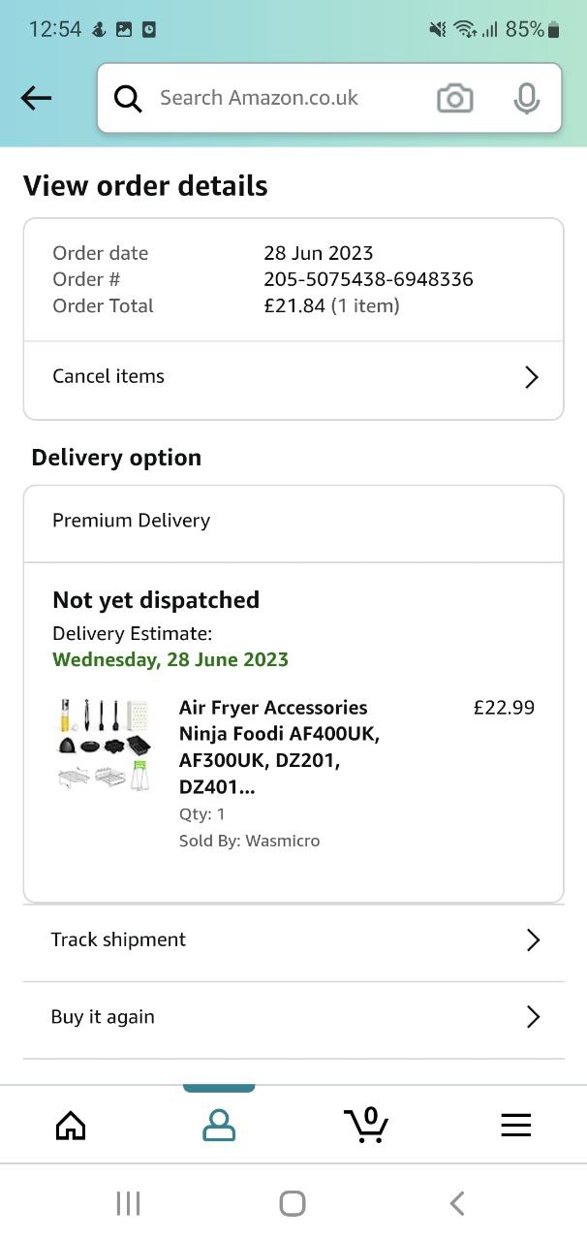
Task: Tap the Sold By: Wasmicro text
Action: pyautogui.click(x=249, y=841)
